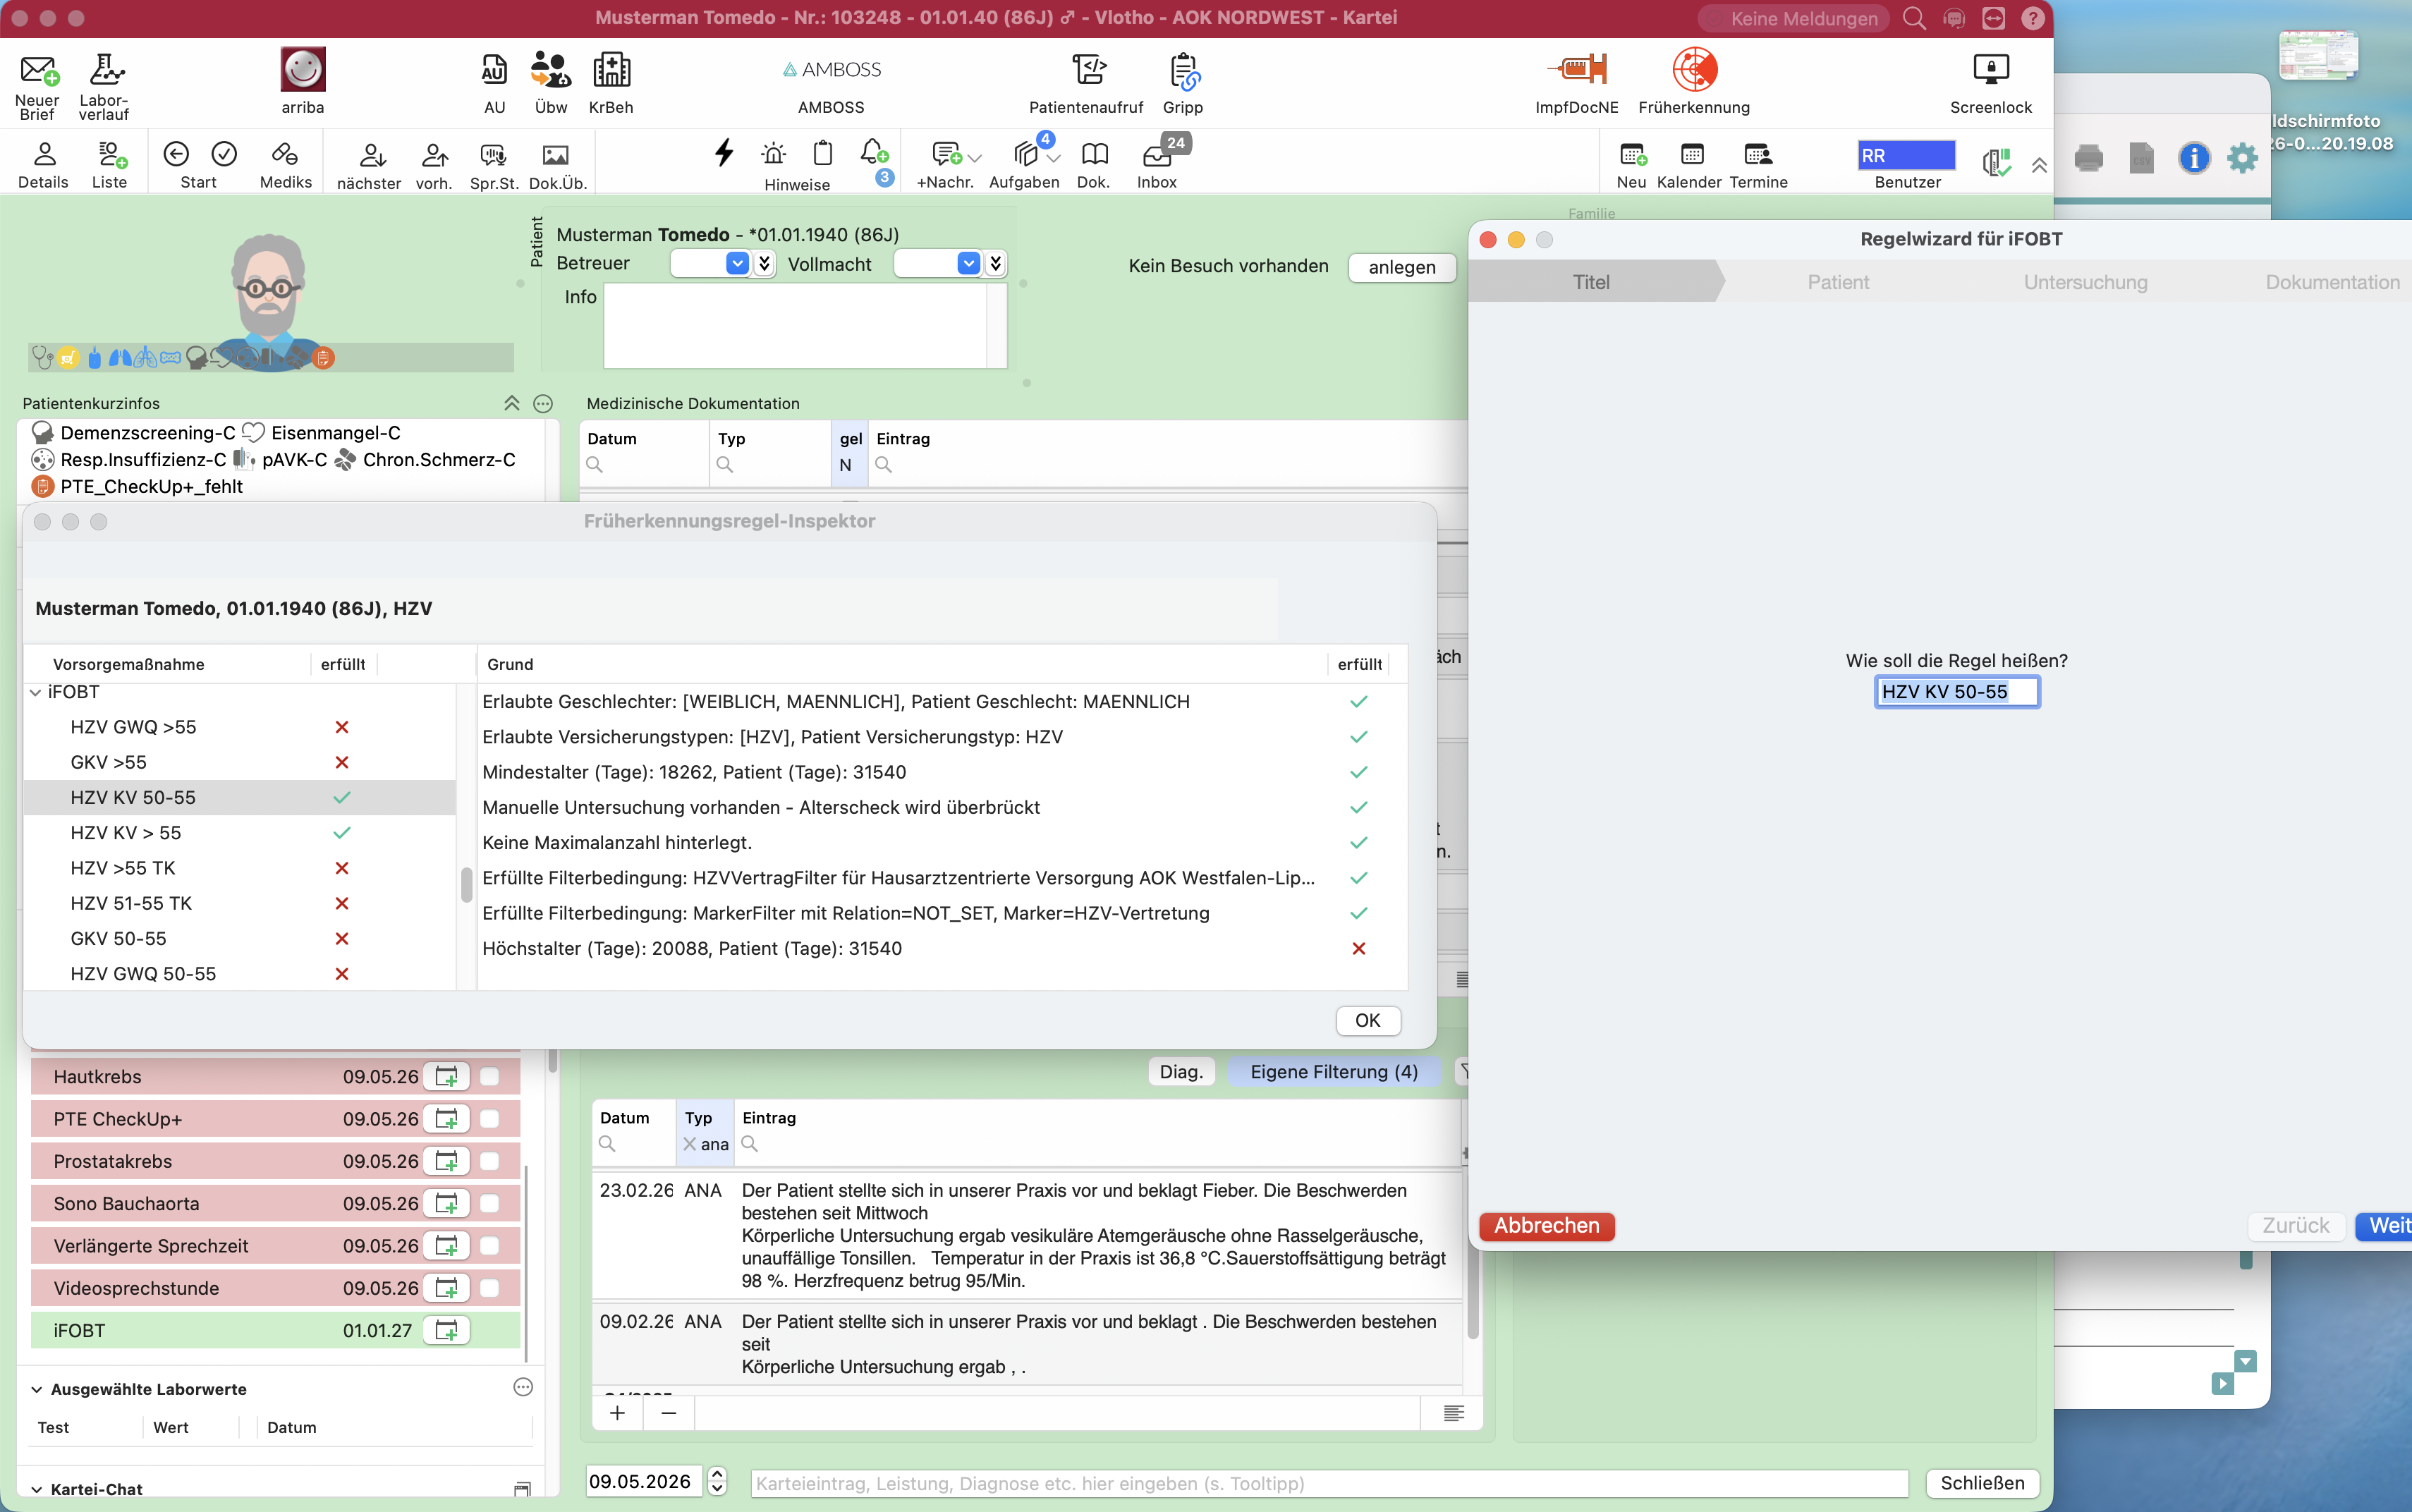Click the rule name text field
This screenshot has height=1512, width=2412.
(1956, 692)
